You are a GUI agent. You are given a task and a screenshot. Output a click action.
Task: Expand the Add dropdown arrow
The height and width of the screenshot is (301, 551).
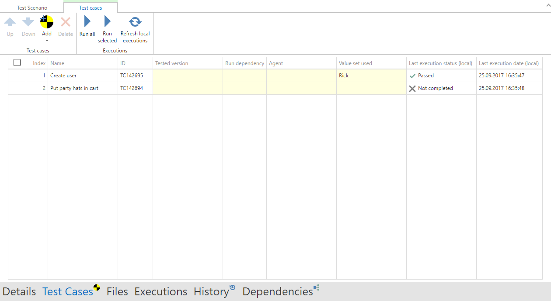47,41
